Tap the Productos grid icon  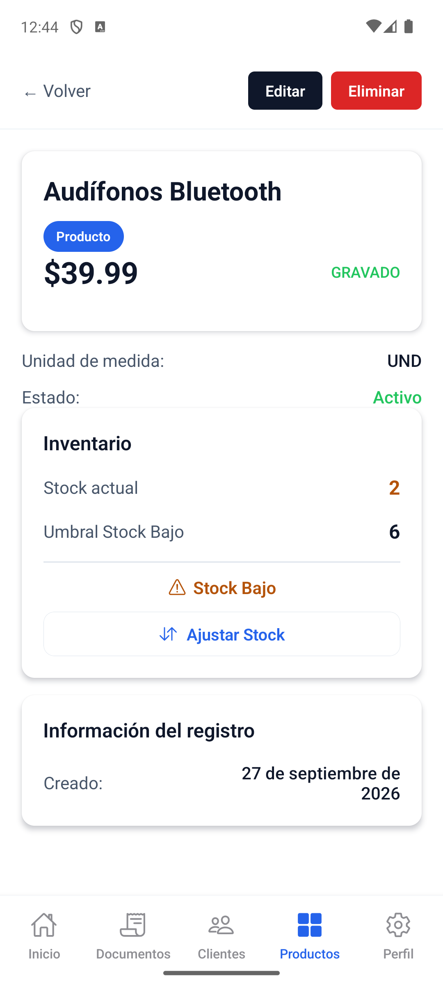pyautogui.click(x=310, y=925)
